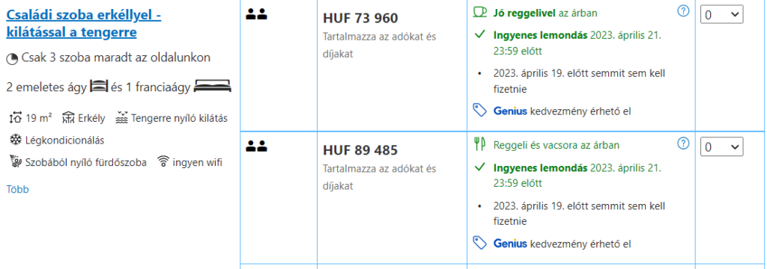
Task: Click the two-person occupancy icon for HUF 89 485
Action: (x=256, y=145)
